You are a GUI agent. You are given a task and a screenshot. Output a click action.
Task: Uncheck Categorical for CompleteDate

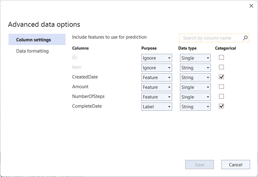pos(221,106)
